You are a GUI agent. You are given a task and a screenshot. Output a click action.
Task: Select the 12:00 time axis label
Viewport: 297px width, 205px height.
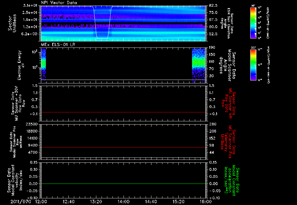coord(41,201)
